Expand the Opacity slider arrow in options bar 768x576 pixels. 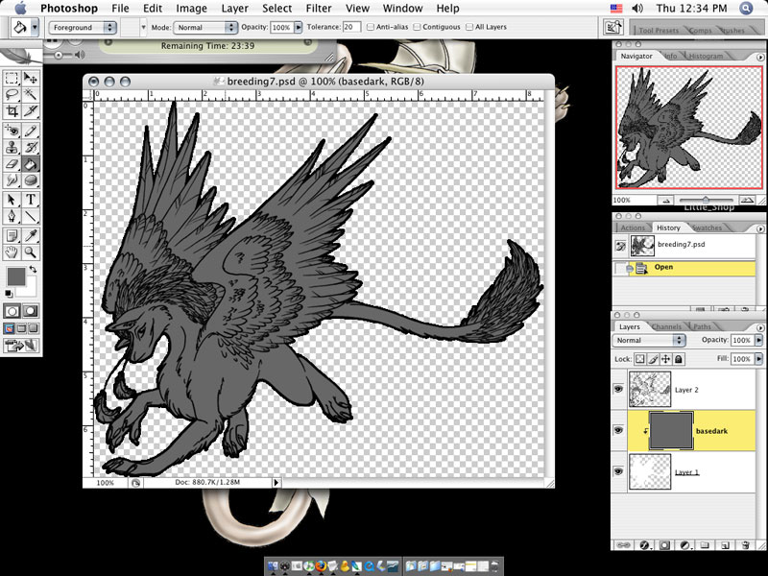point(300,28)
